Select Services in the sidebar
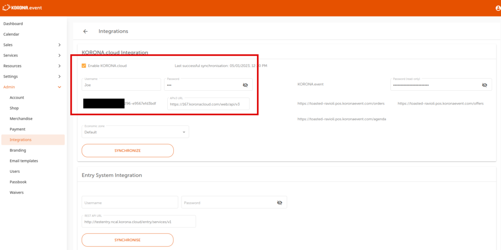This screenshot has width=501, height=250. tap(11, 56)
